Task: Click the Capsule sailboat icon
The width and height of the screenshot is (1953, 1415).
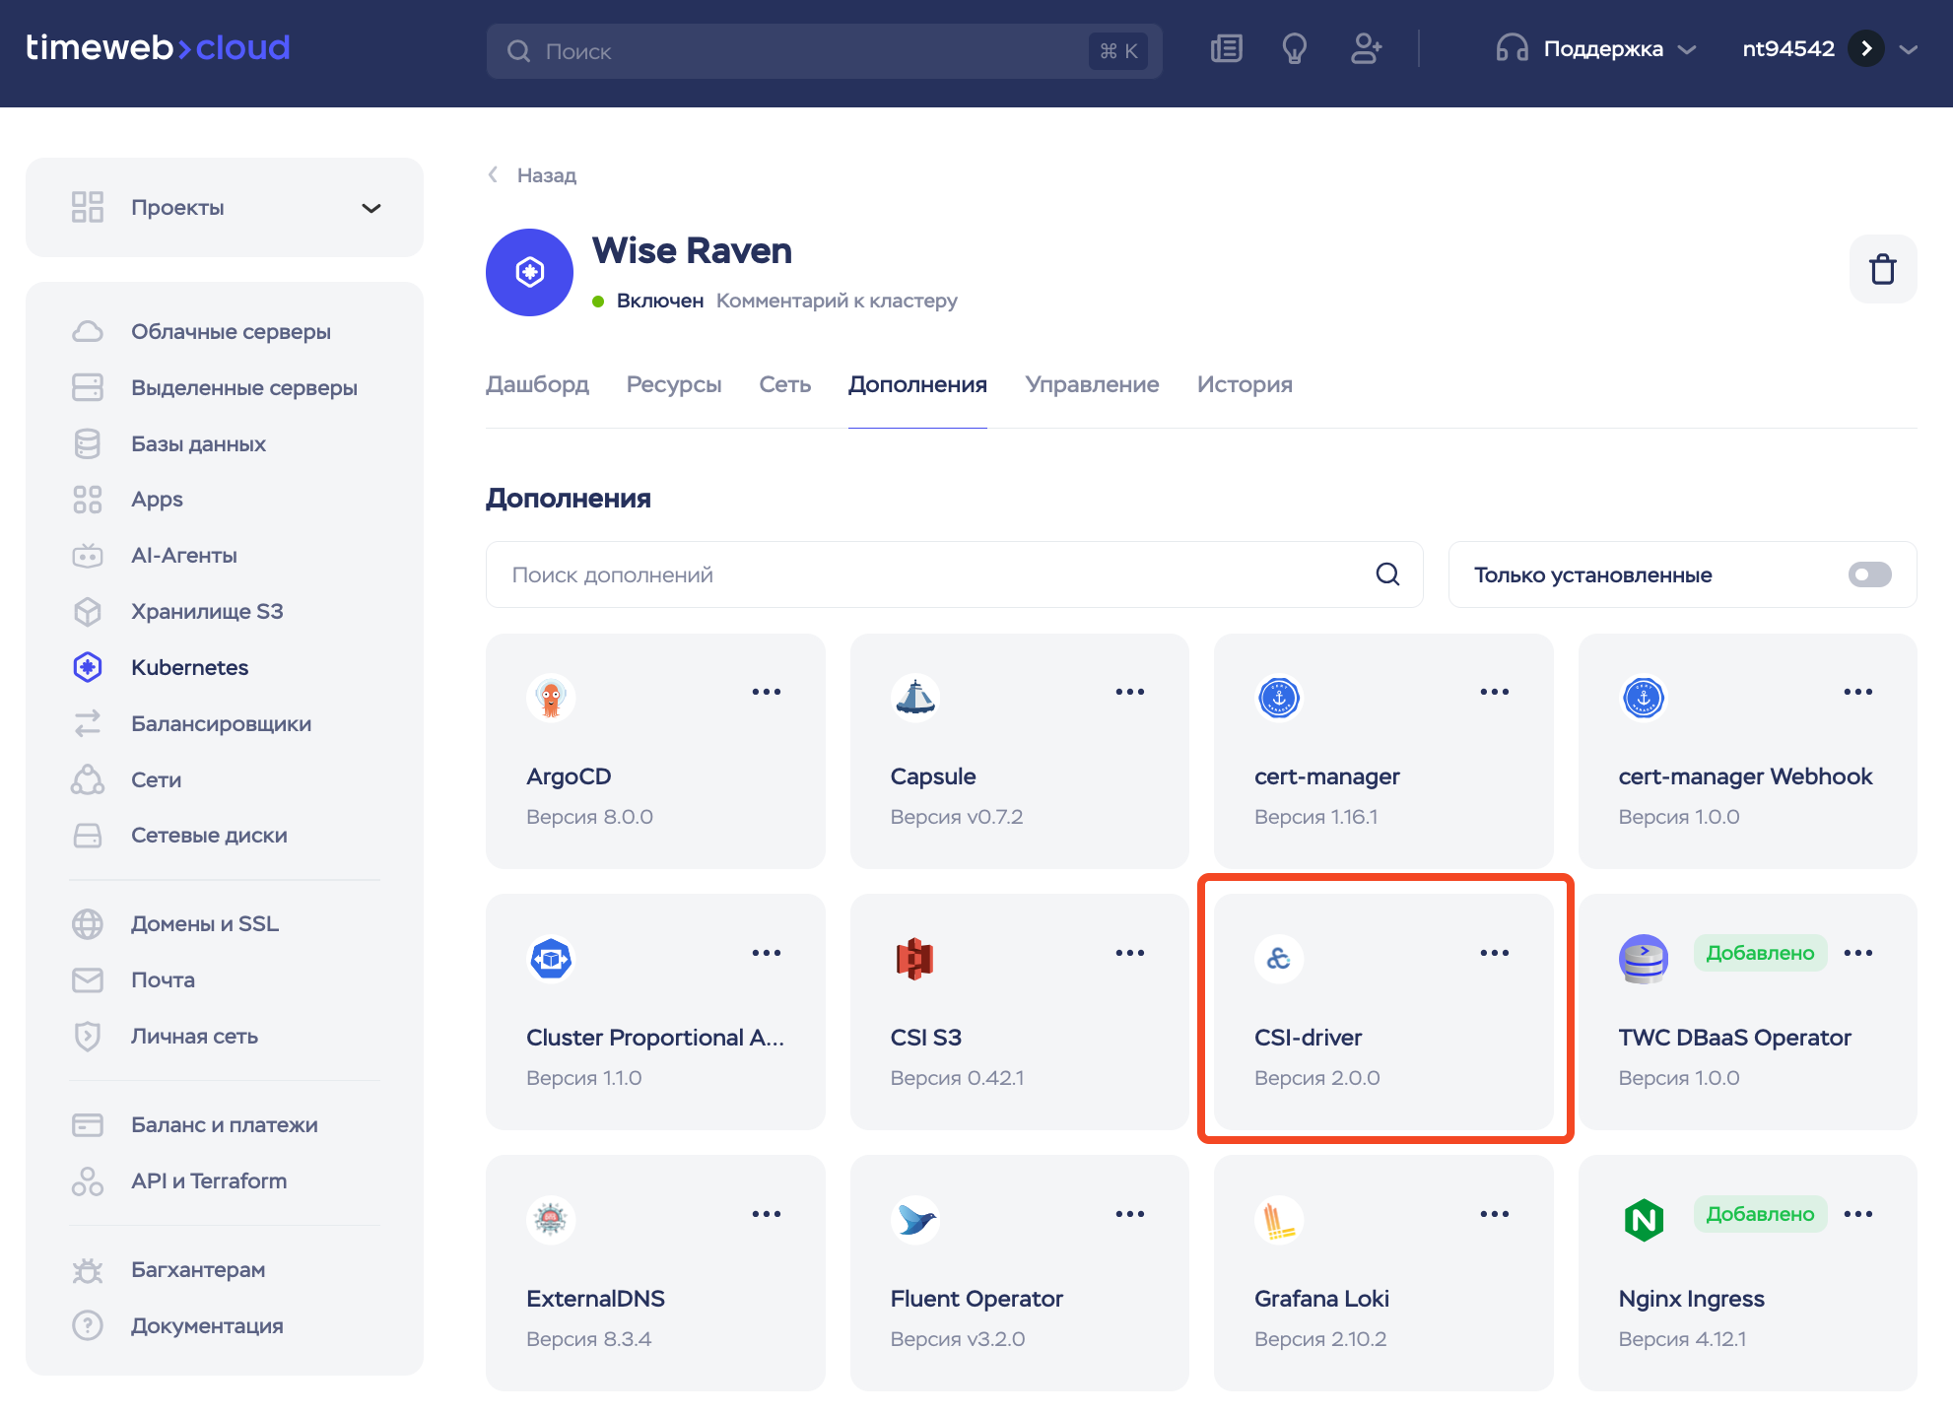Action: tap(914, 698)
